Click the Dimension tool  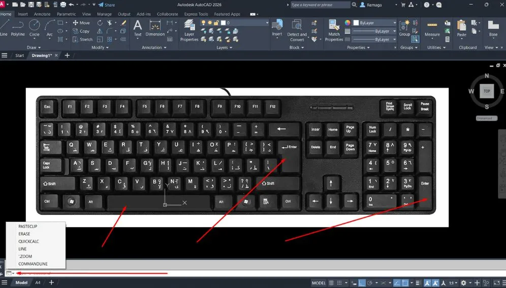(155, 28)
